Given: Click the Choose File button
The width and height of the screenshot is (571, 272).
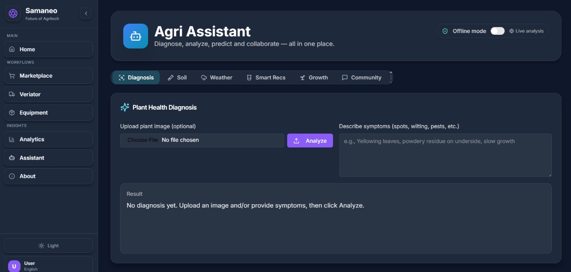Looking at the screenshot, I should tap(142, 140).
